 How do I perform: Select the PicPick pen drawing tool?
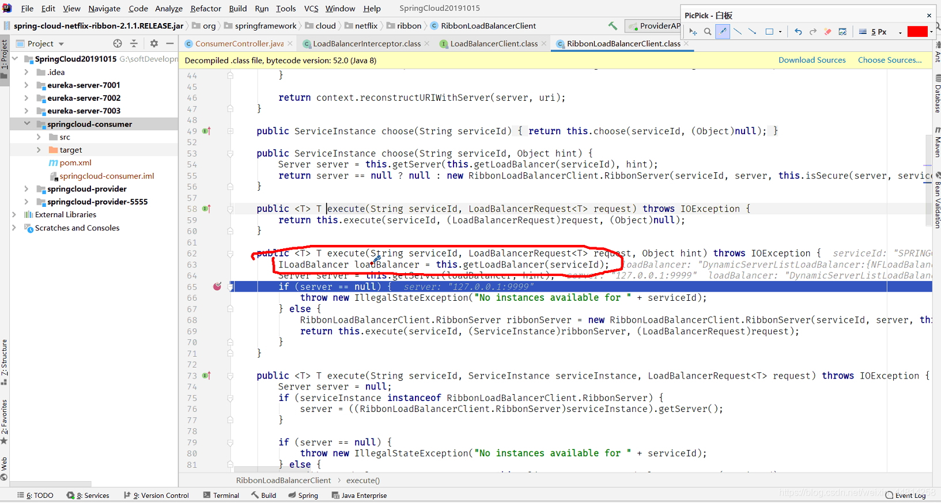coord(723,32)
